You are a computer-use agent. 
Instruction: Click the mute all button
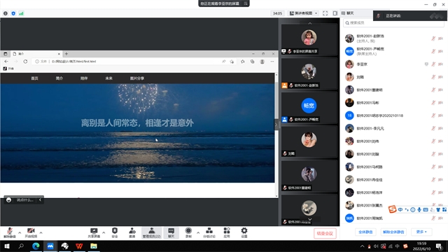click(x=365, y=232)
